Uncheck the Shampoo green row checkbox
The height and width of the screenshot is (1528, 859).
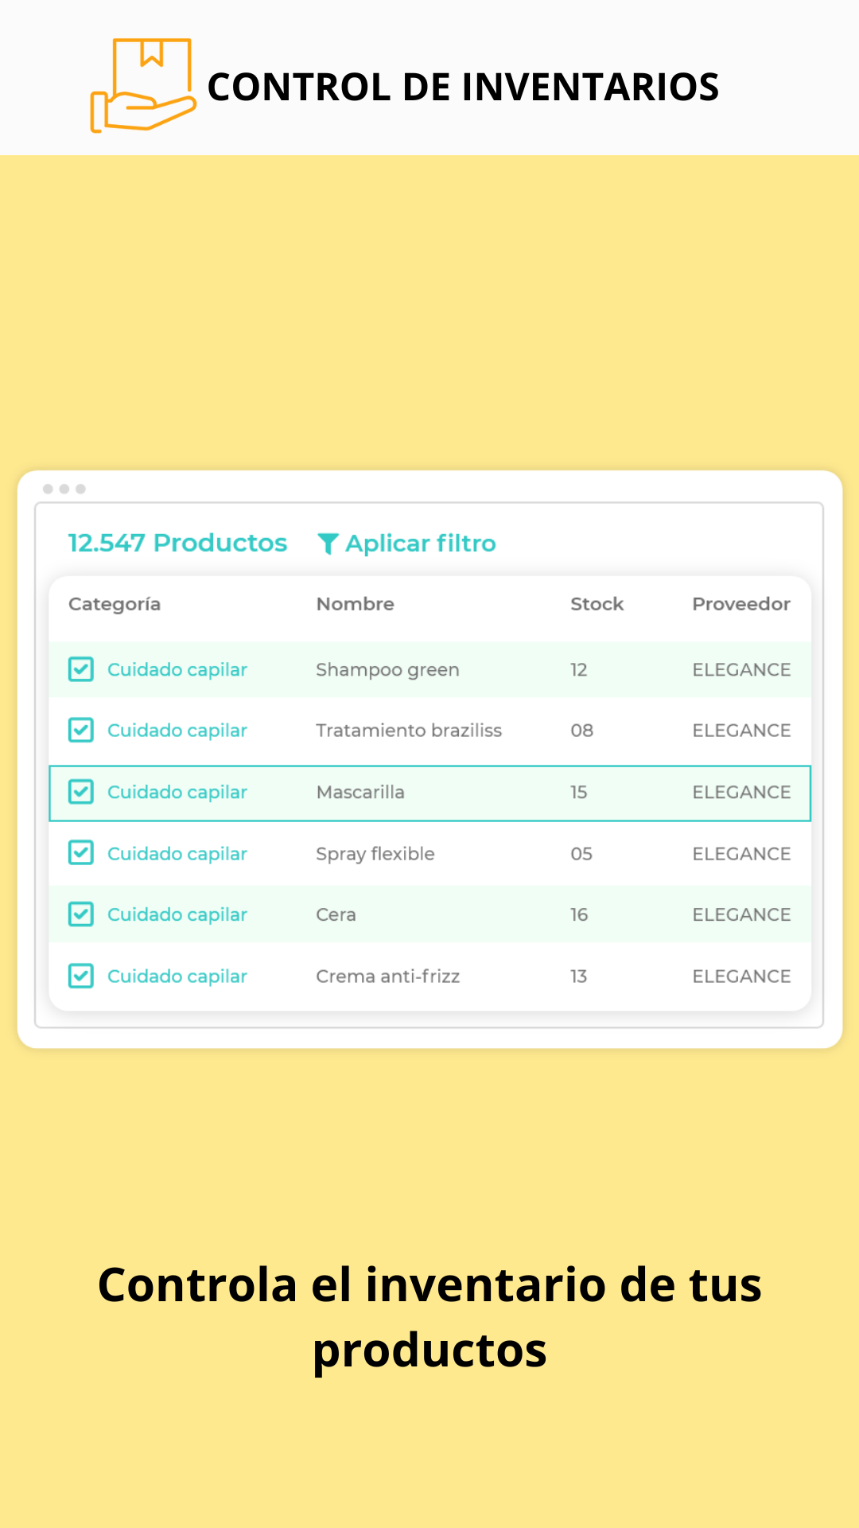(81, 669)
